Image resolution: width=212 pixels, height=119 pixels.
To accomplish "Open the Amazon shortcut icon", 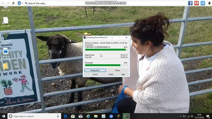I will [x=209, y=3].
